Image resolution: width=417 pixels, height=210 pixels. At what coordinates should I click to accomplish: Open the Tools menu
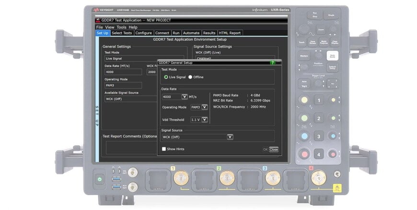coord(121,27)
